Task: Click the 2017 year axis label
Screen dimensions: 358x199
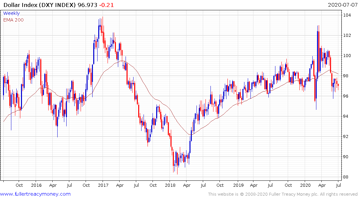Action: click(103, 185)
